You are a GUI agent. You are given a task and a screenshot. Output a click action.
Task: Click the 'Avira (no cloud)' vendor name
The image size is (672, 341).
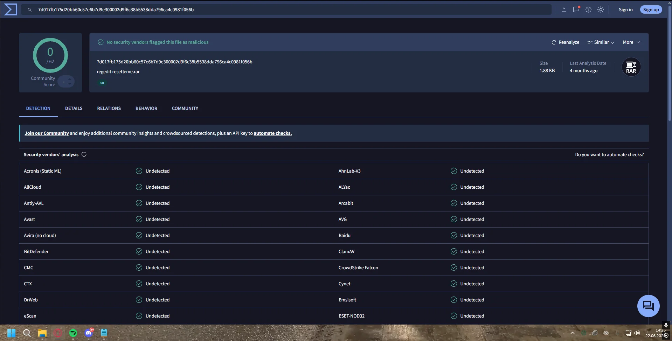click(40, 236)
